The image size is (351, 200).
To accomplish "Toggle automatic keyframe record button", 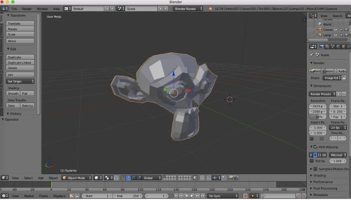I will click(x=245, y=196).
